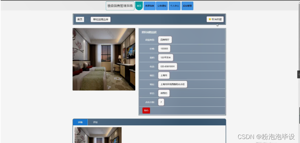
Task: Click the detail image under 详情 tab
Action: coord(98,135)
